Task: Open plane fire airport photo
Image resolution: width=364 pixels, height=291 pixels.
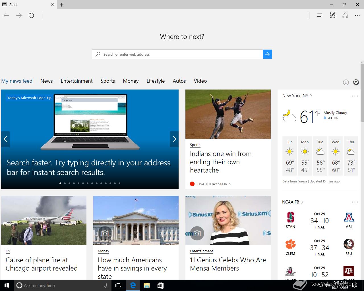Action: click(44, 221)
